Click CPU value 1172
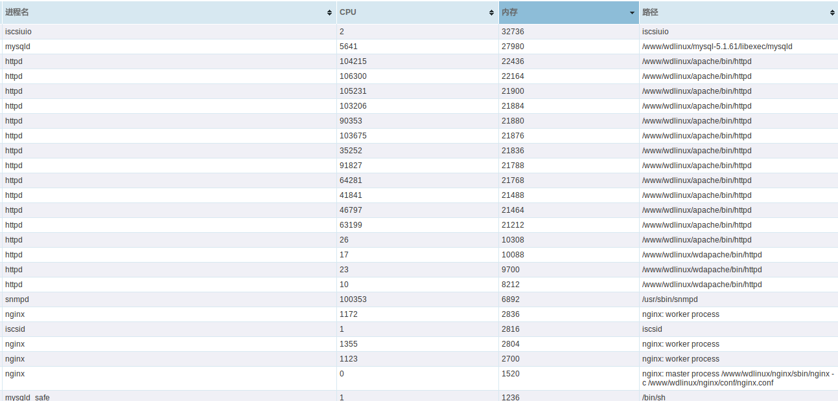This screenshot has width=838, height=401. (349, 314)
